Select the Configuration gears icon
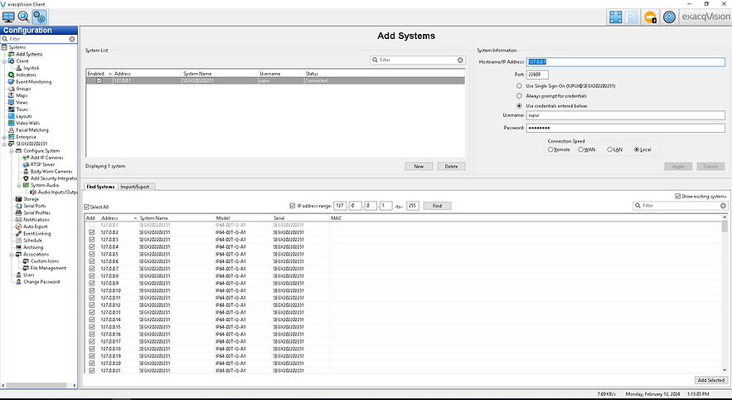 click(x=39, y=17)
